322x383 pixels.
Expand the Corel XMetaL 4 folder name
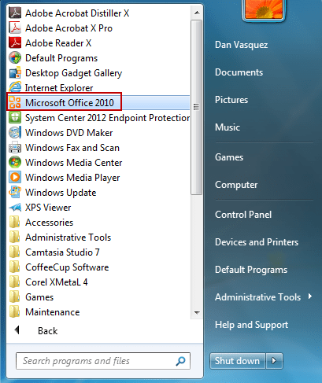(57, 282)
